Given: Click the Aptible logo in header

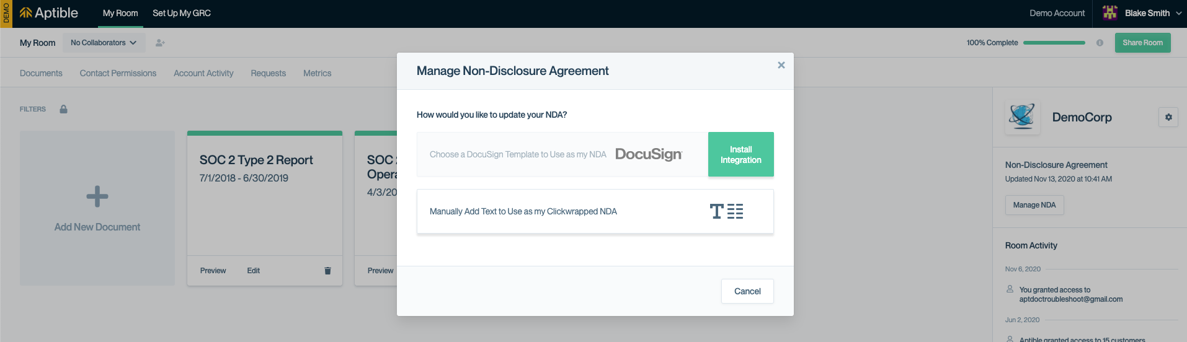Looking at the screenshot, I should coord(48,13).
